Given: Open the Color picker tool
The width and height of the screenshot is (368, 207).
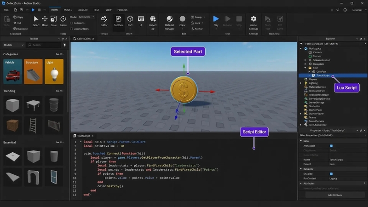Looking at the screenshot, I should pos(182,22).
